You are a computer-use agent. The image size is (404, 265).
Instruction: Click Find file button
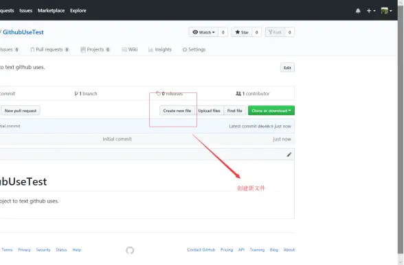[x=235, y=111]
